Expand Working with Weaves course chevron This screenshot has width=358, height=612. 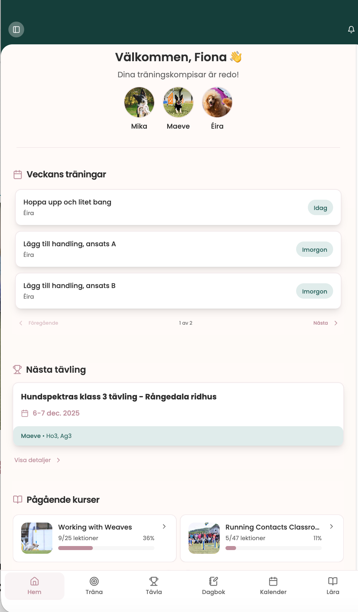(x=164, y=527)
